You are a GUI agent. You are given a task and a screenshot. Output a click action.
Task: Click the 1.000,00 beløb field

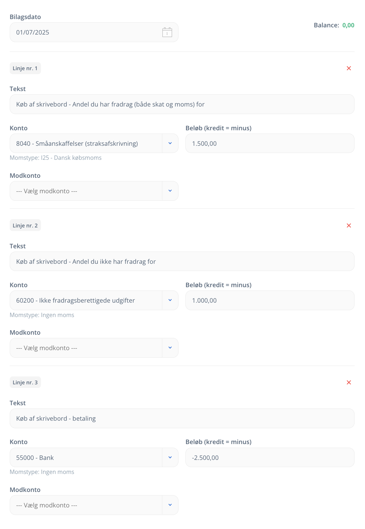click(270, 300)
